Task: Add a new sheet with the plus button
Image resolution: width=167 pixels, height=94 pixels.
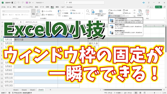Action: pos(50,90)
